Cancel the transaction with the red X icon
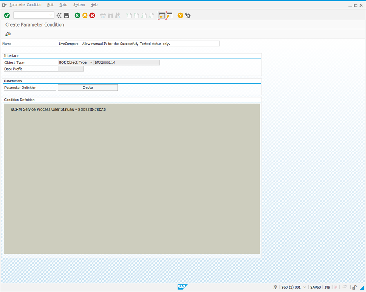366x292 pixels. tap(91, 15)
